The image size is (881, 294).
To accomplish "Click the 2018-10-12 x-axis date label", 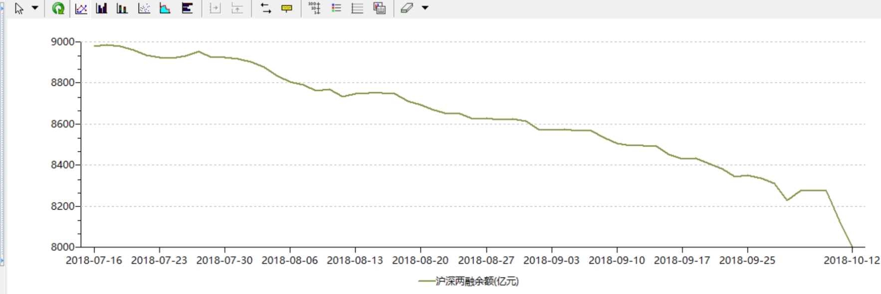I will point(852,260).
